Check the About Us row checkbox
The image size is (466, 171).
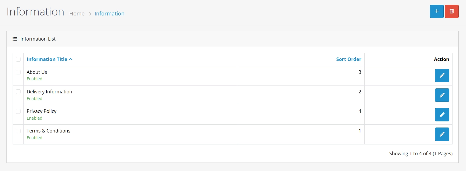point(18,72)
